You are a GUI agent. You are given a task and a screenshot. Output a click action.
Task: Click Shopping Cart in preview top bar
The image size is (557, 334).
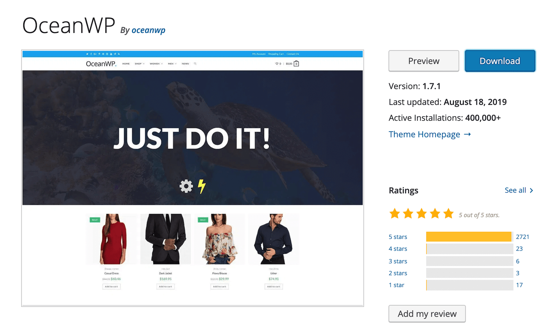click(276, 54)
